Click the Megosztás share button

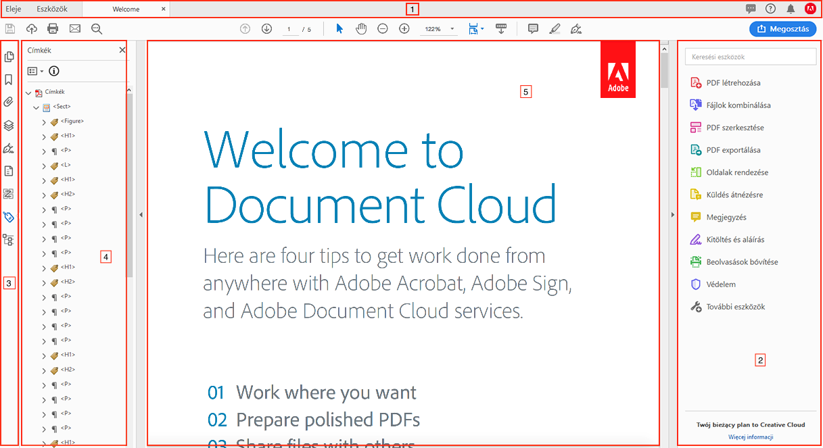coord(782,29)
